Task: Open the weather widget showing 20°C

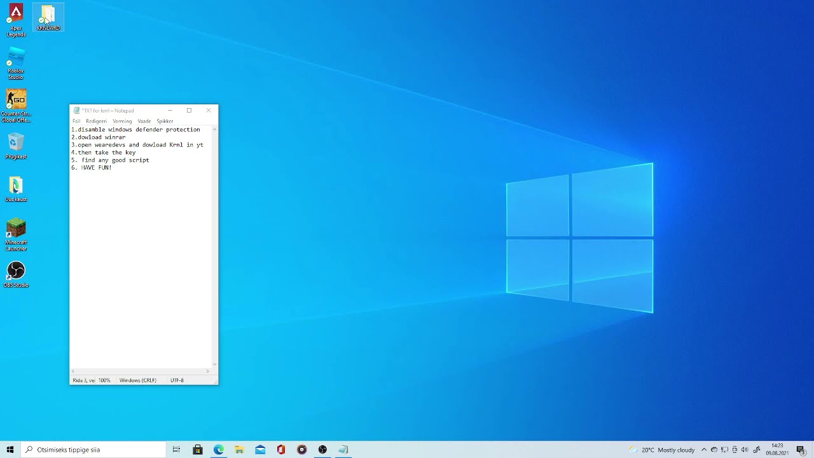Action: click(661, 450)
